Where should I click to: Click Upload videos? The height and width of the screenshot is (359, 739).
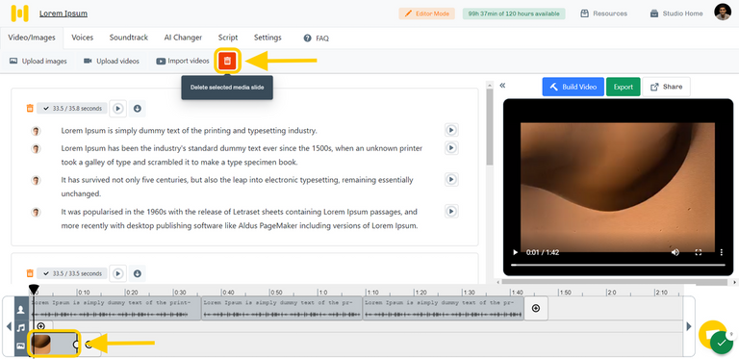tap(112, 62)
